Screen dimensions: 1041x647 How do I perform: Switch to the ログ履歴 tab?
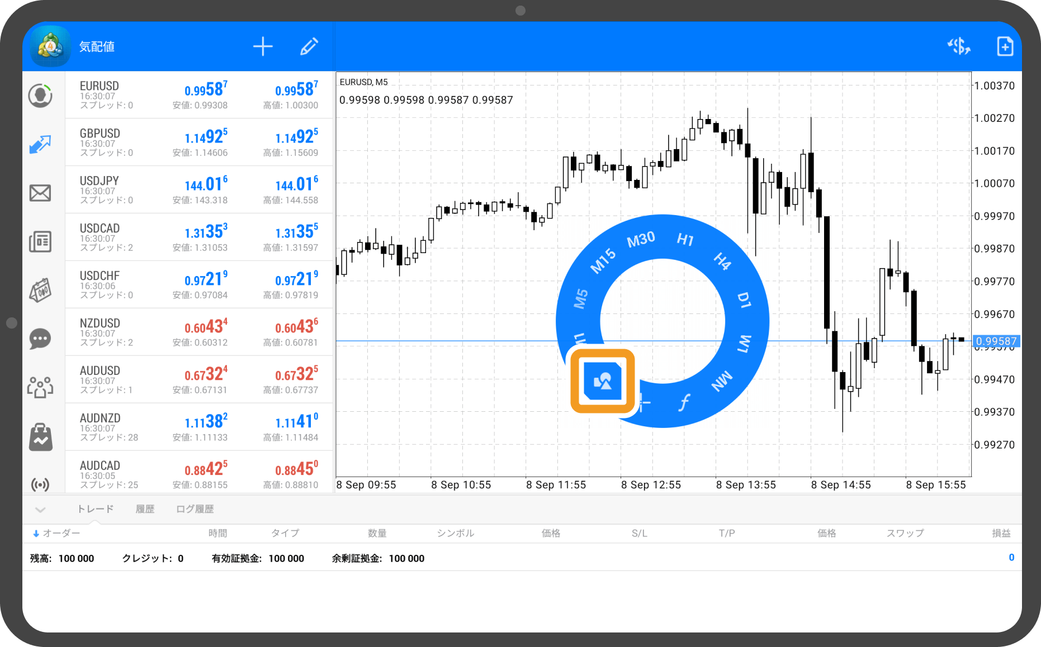pos(195,509)
